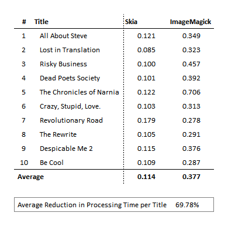Click the Skia average value 0.114
The height and width of the screenshot is (226, 228).
(146, 177)
